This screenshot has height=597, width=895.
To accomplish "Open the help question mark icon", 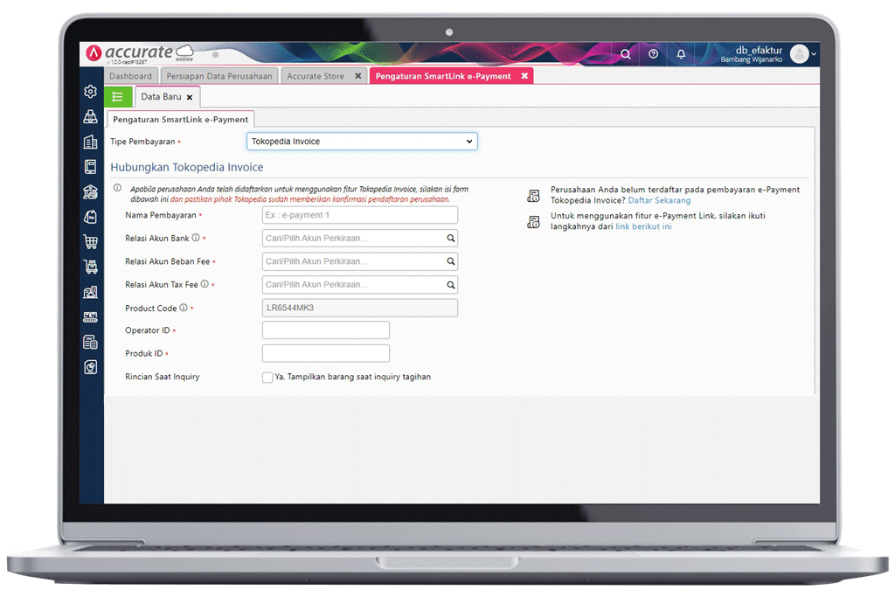I will click(653, 53).
